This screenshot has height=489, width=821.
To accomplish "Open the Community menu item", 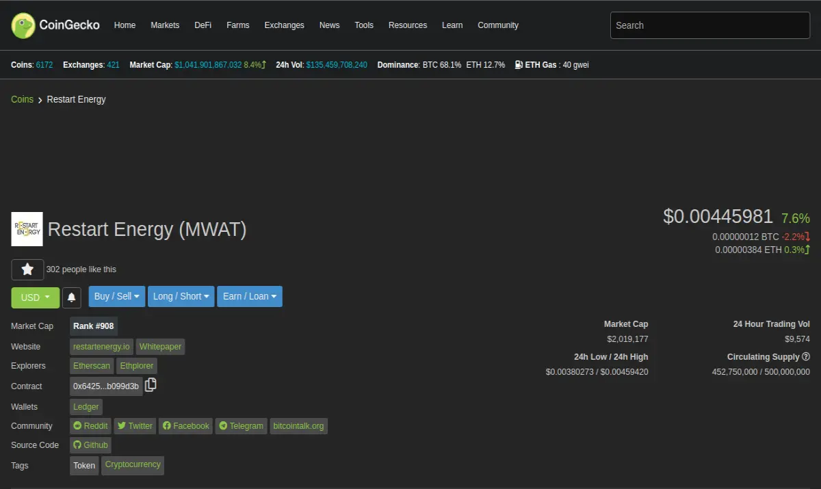I will point(498,25).
